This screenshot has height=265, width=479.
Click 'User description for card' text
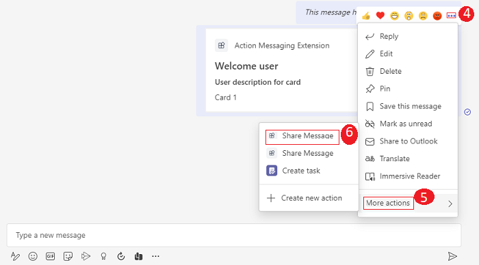point(257,82)
